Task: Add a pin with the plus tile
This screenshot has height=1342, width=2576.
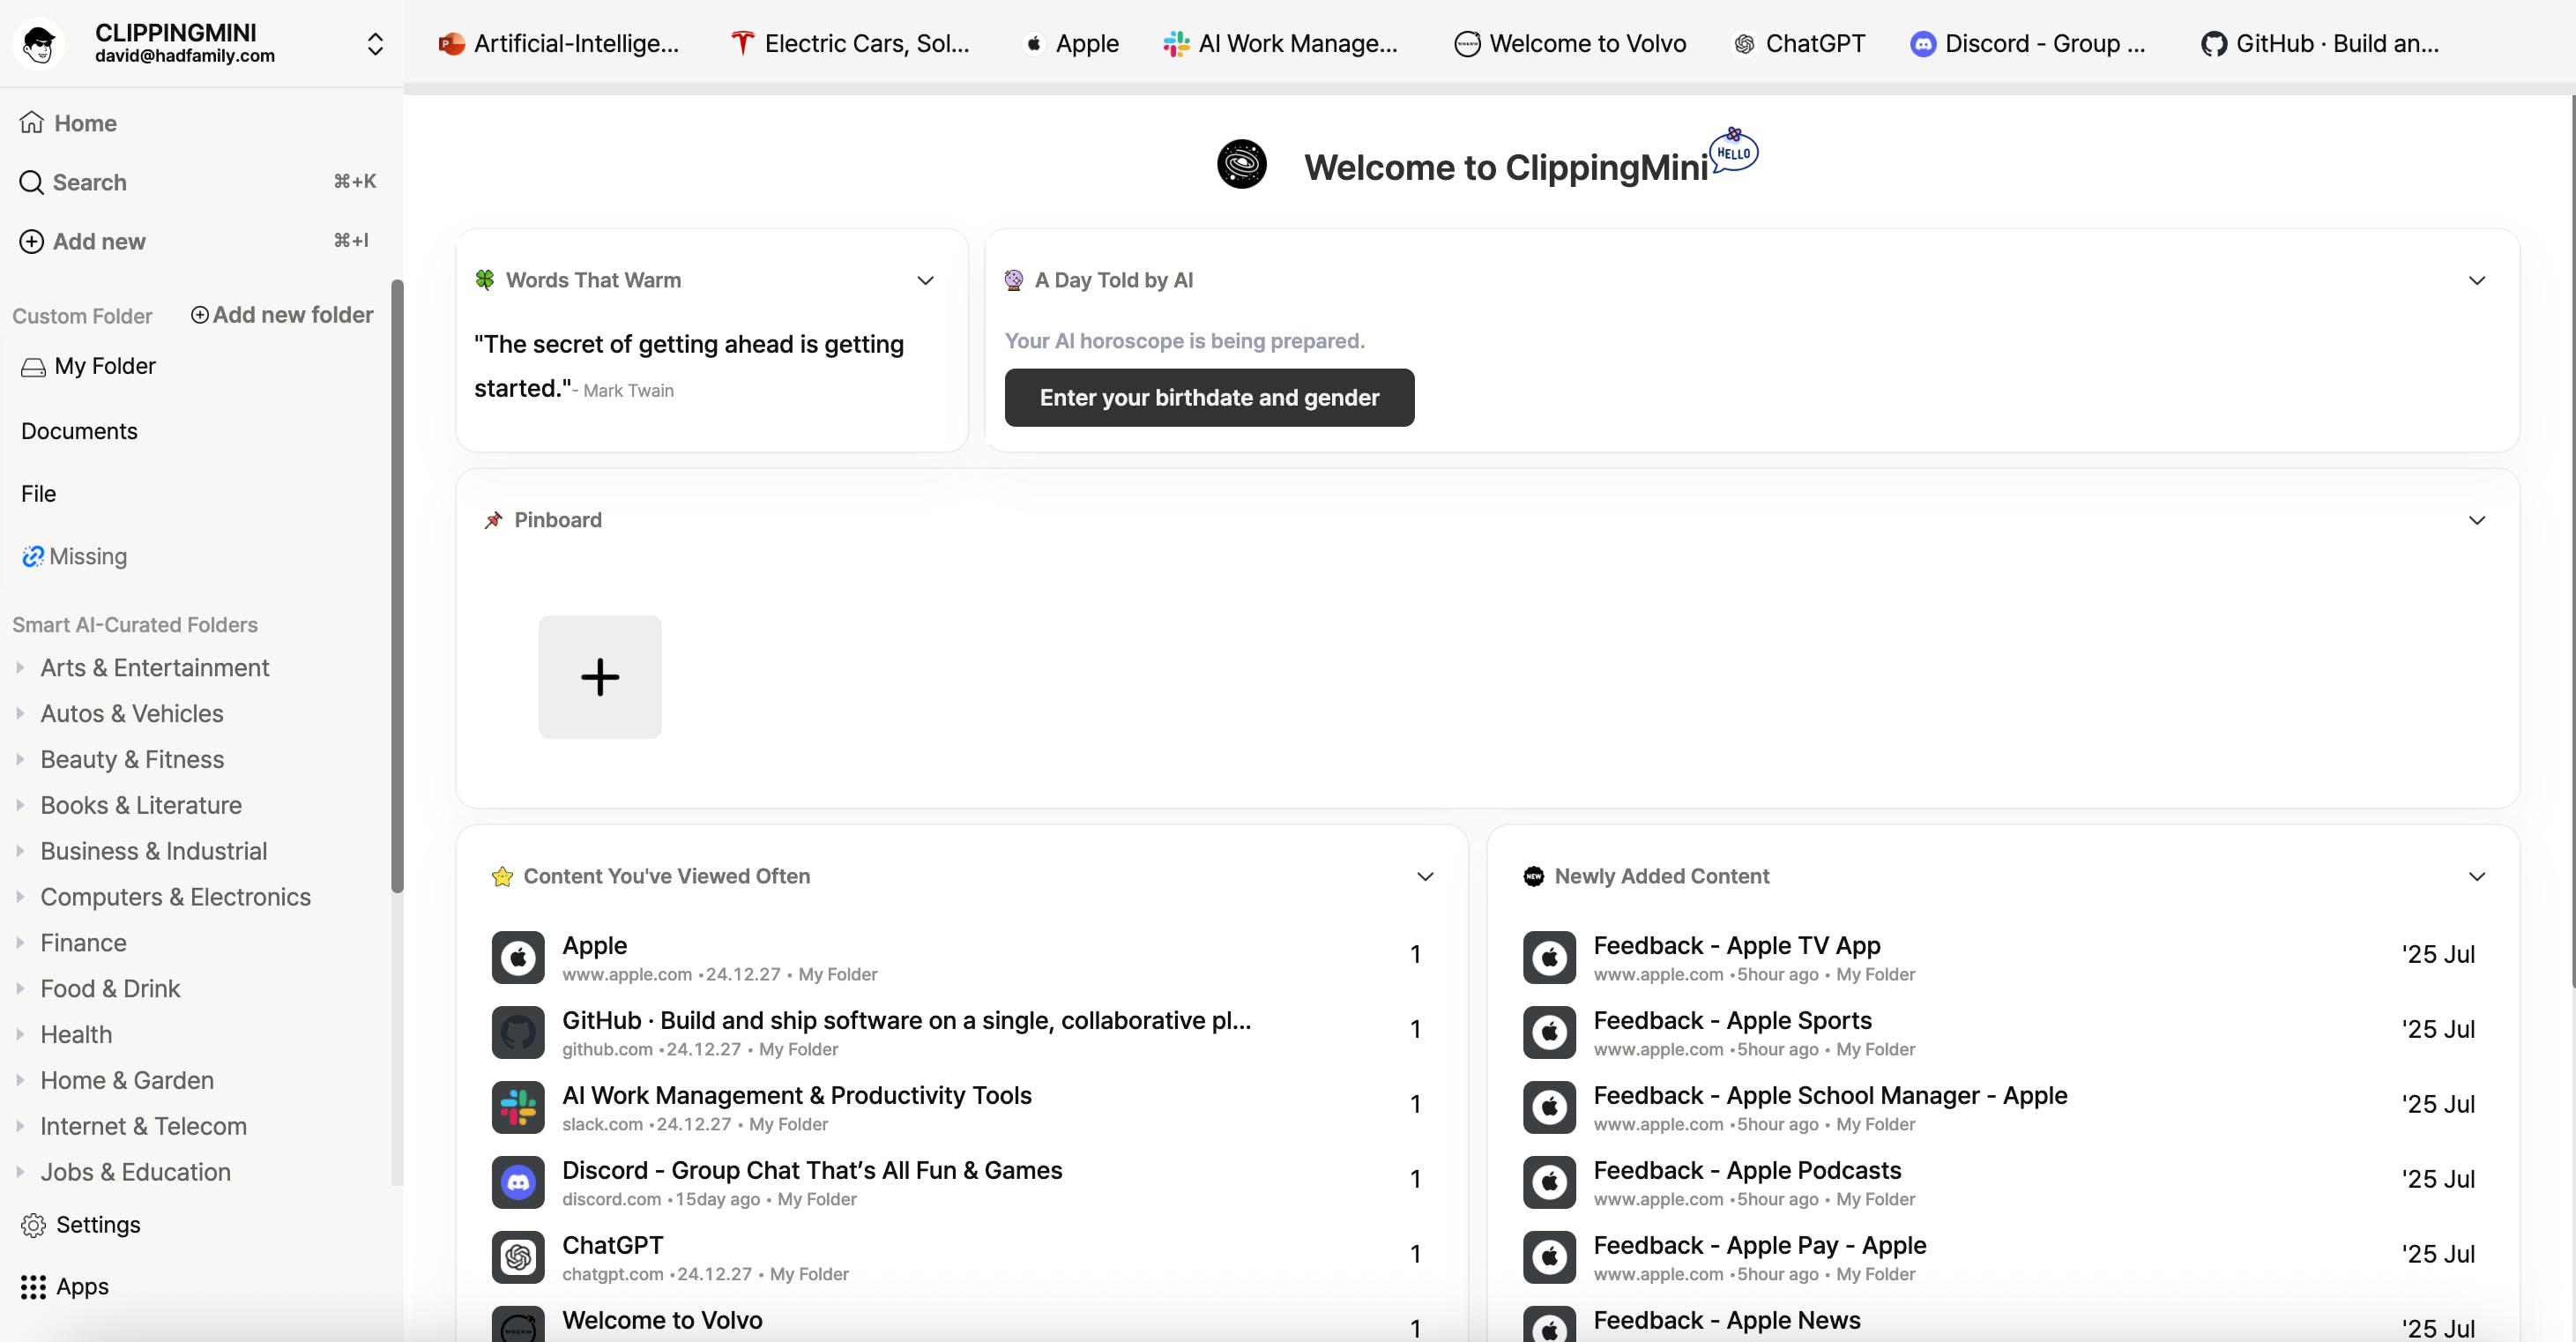Action: [x=600, y=677]
